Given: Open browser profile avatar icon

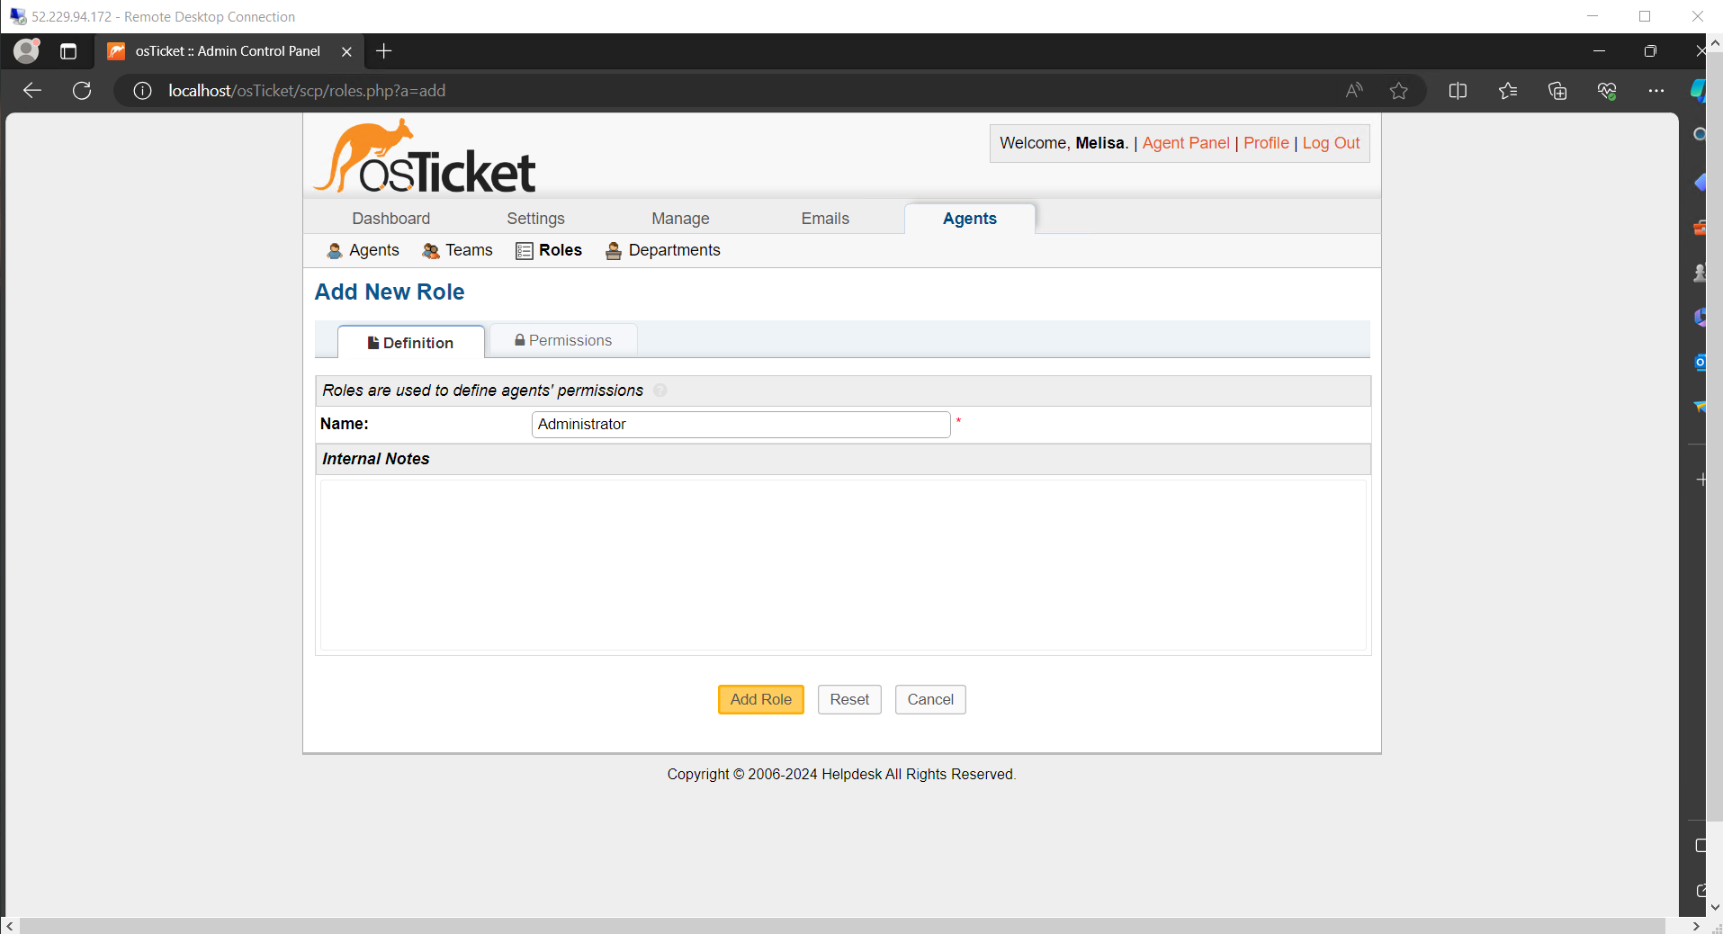Looking at the screenshot, I should 27,50.
